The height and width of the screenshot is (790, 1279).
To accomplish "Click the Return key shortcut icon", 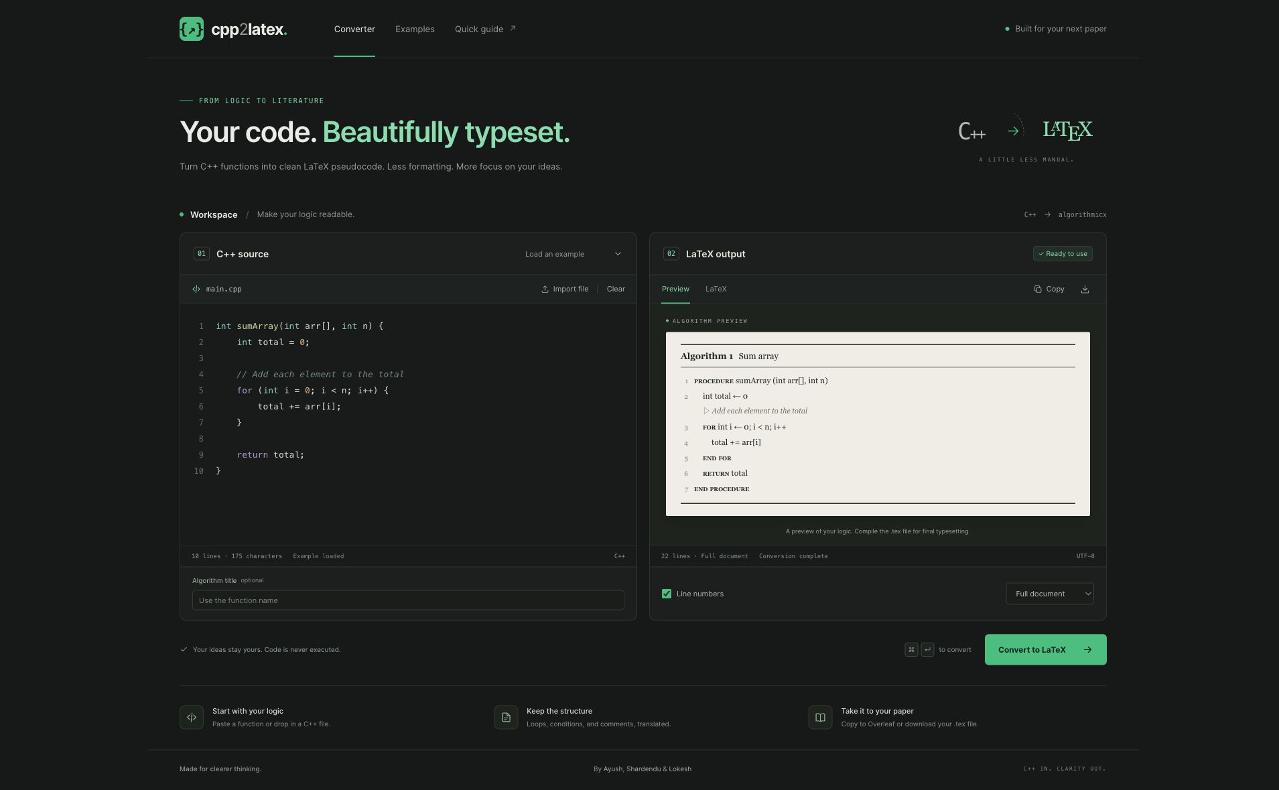I will [927, 649].
